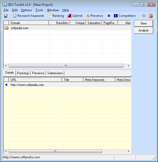Sort by the Backlinks column header
Viewport: 158px width, 162px height.
pos(59,23)
